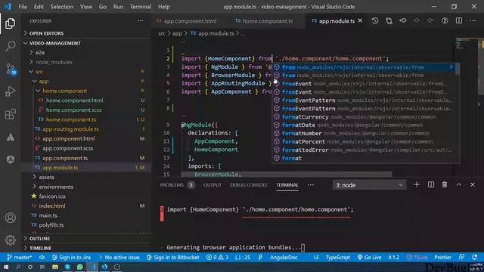Viewport: 484px width, 272px height.
Task: Click the master branch status item
Action: [19, 257]
